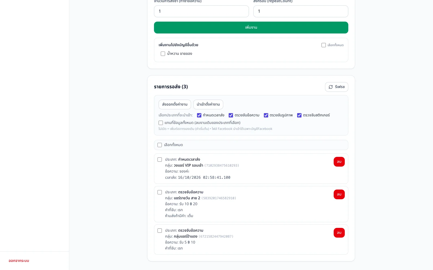Delete the แชร์รายวัน สาย 2 queue item
The width and height of the screenshot is (433, 270).
[339, 194]
